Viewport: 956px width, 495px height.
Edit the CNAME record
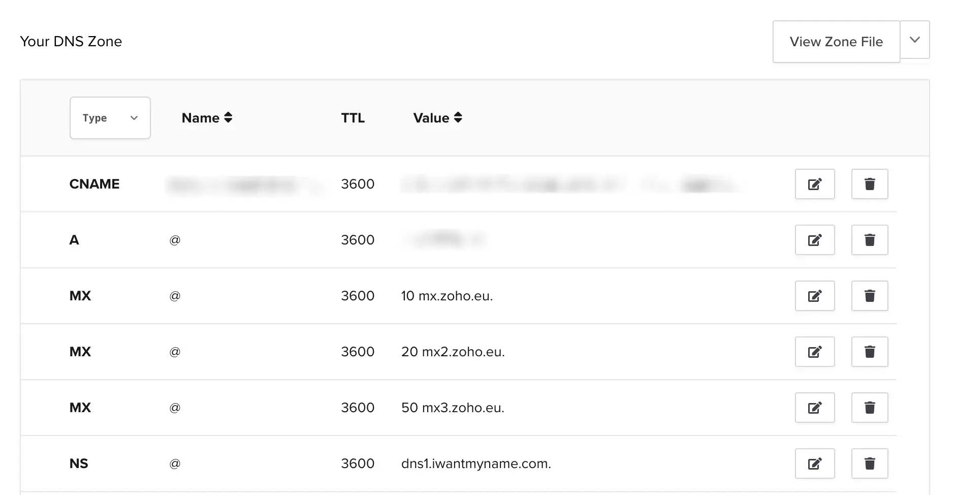tap(815, 184)
